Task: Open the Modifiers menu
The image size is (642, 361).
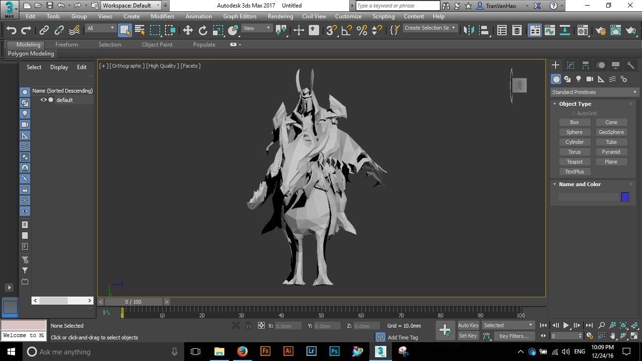Action: [163, 16]
